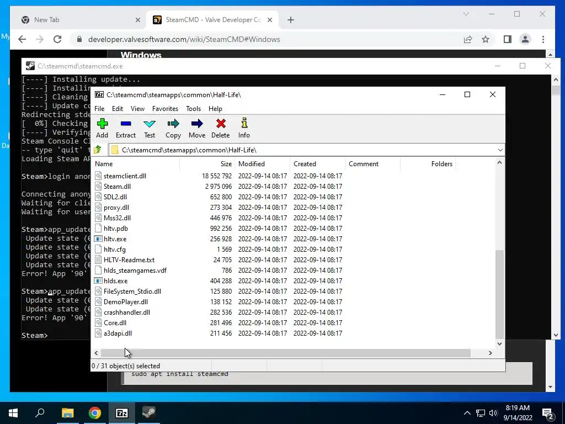Sort files by Size column
Viewport: 565px width, 424px height.
(x=207, y=163)
